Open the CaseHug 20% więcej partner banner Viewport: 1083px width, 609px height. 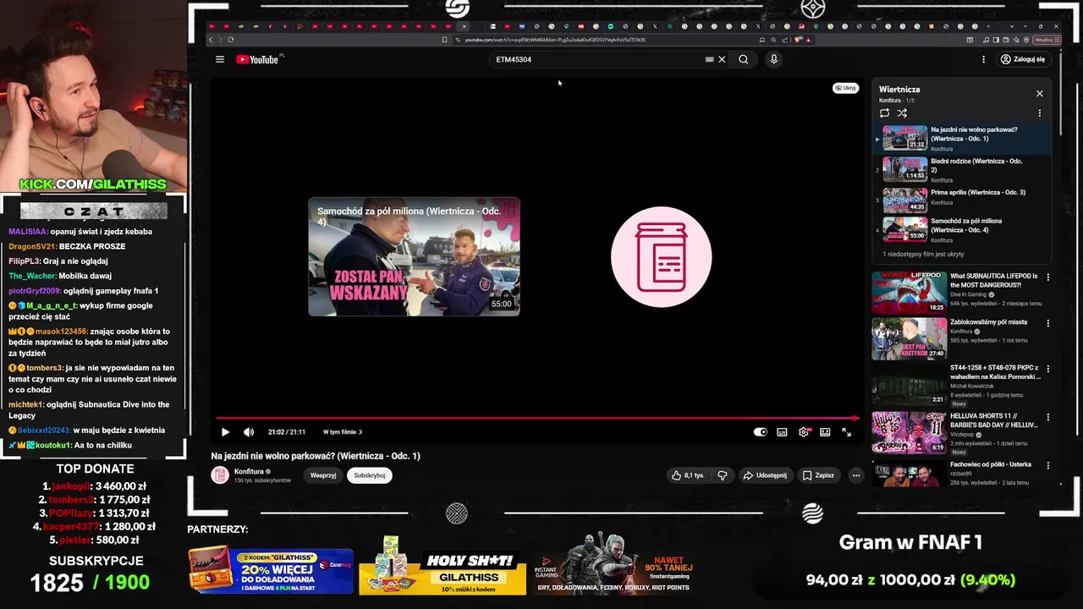[271, 572]
